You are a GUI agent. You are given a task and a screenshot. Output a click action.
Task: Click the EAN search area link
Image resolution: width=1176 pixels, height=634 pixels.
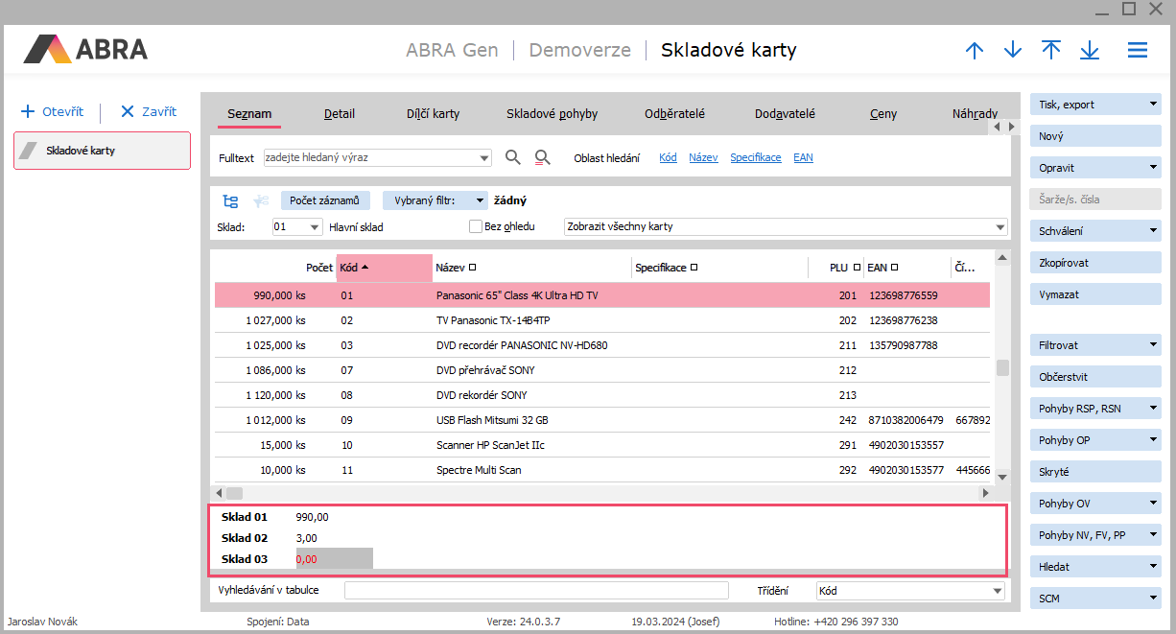pyautogui.click(x=803, y=157)
